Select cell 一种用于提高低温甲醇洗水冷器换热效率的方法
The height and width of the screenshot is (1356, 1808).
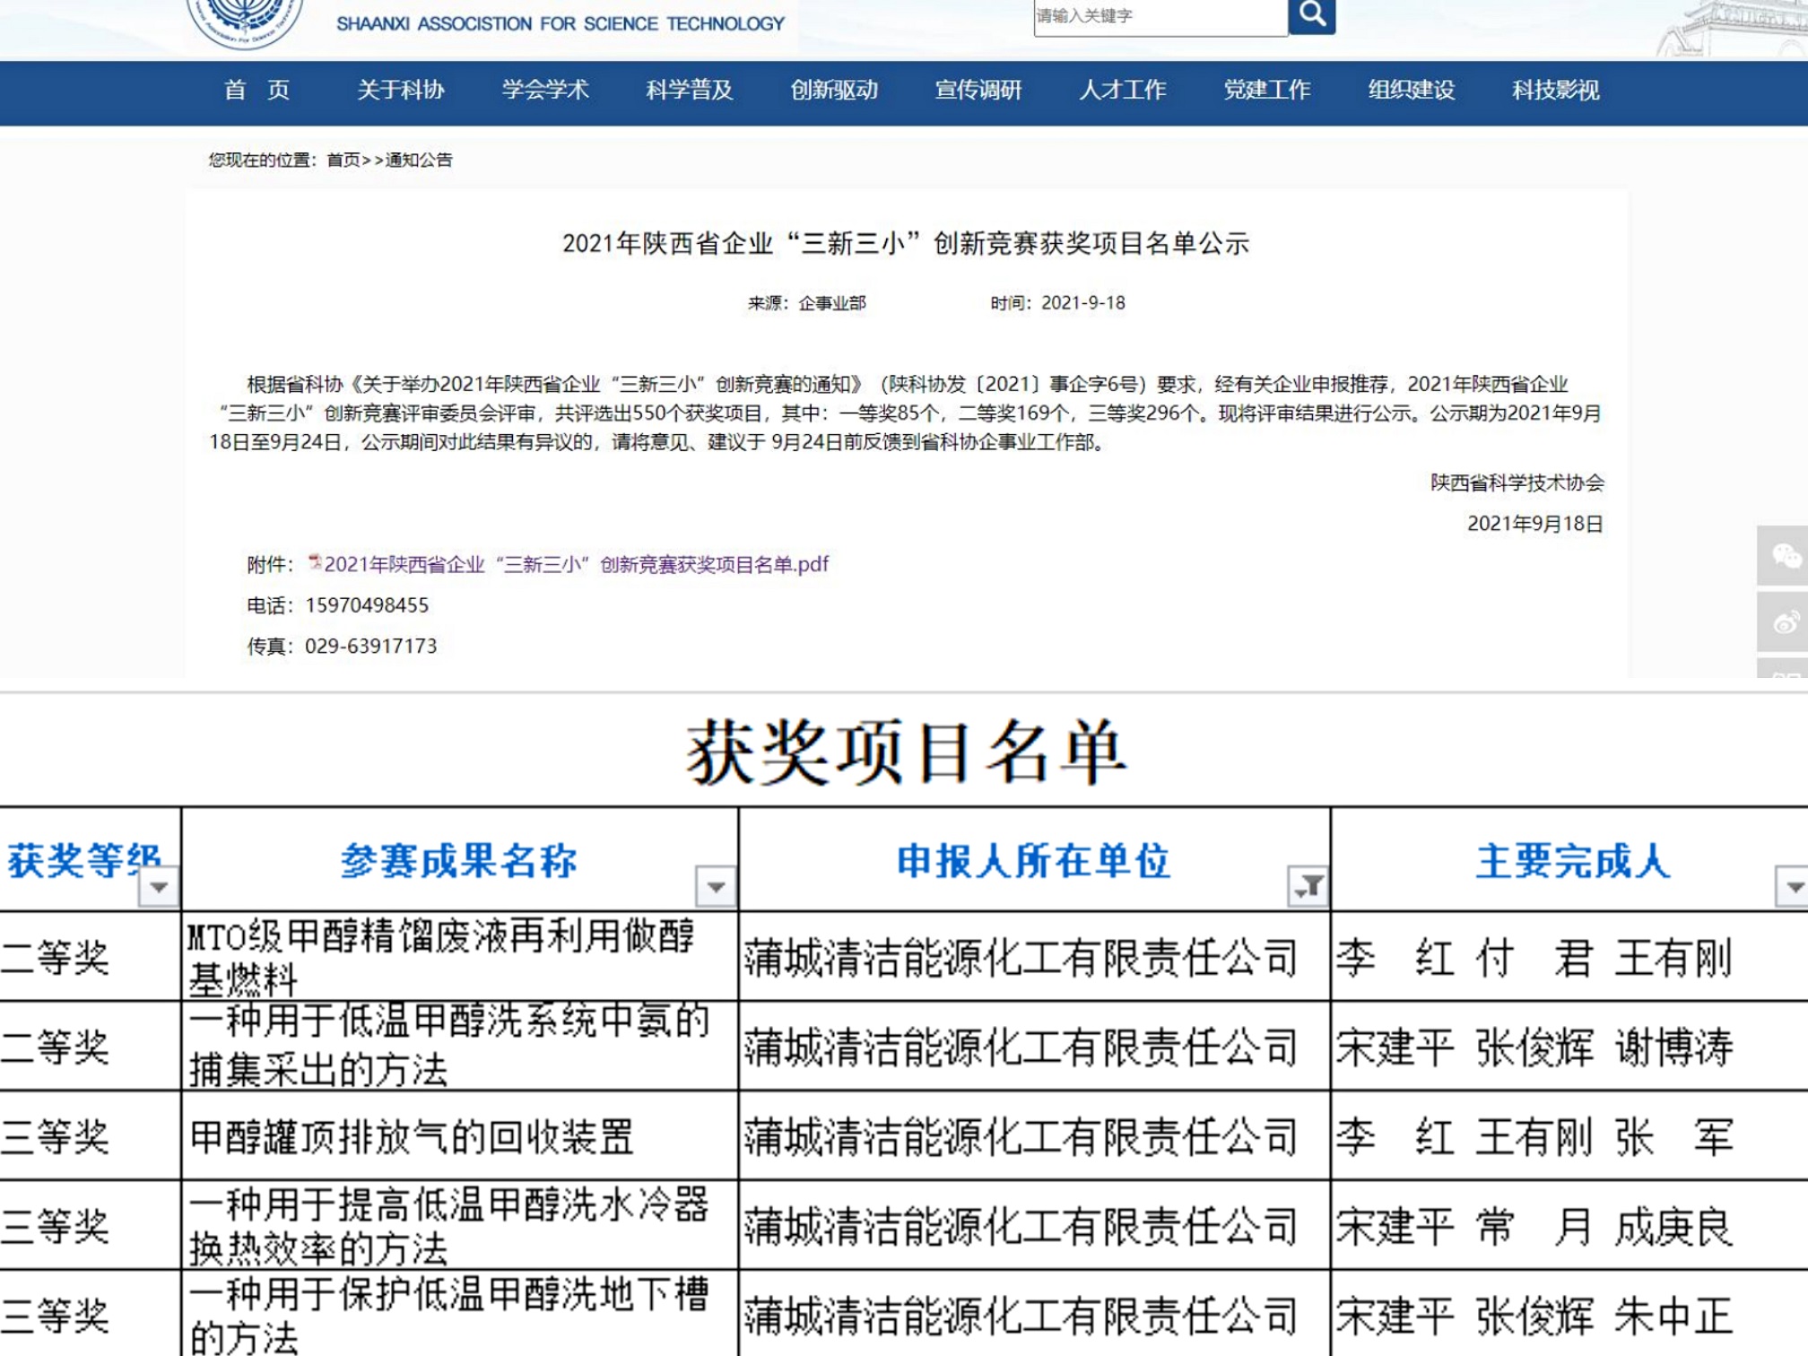pos(460,1225)
